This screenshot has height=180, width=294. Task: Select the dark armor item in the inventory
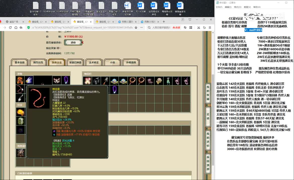click(96, 81)
